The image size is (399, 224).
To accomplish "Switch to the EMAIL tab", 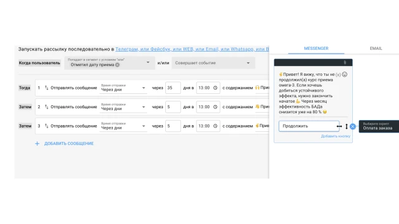I will [376, 49].
